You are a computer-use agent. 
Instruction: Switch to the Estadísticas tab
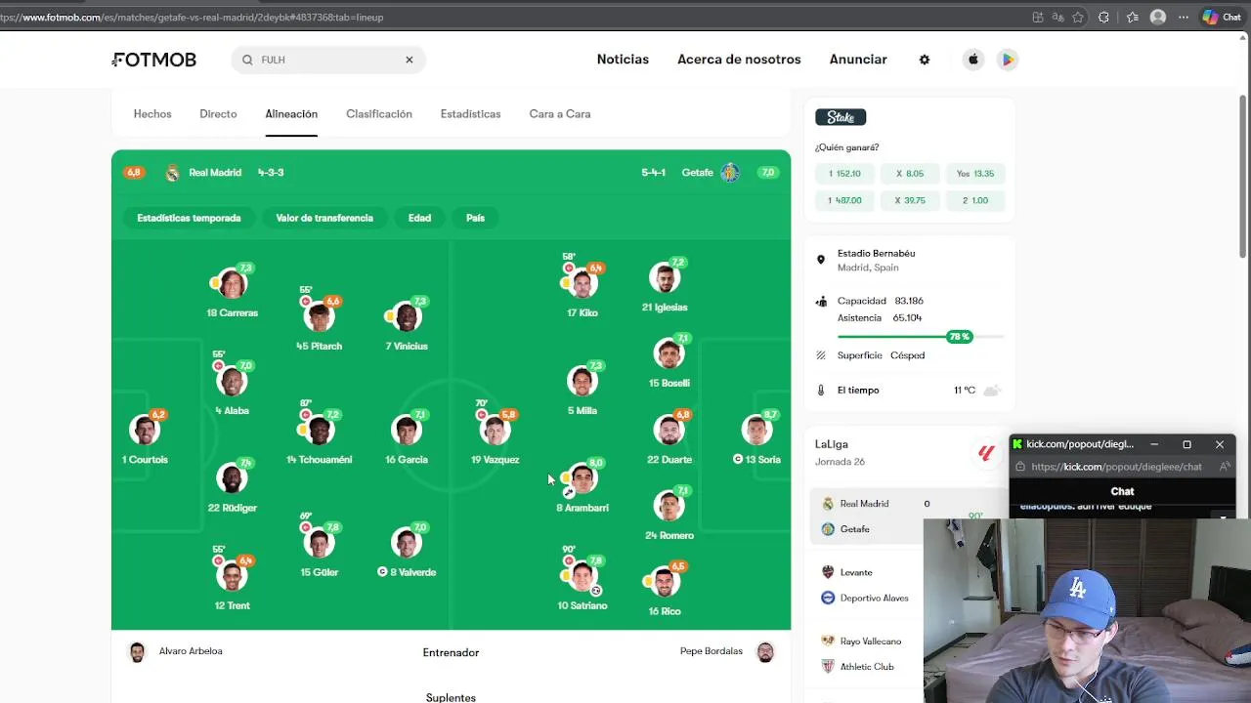coord(470,114)
